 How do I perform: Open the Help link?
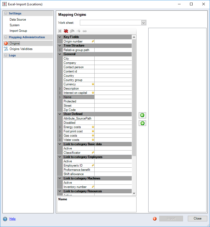(x=13, y=219)
